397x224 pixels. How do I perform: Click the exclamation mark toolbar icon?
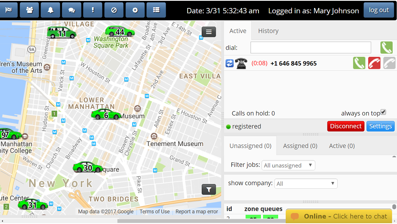pyautogui.click(x=93, y=10)
